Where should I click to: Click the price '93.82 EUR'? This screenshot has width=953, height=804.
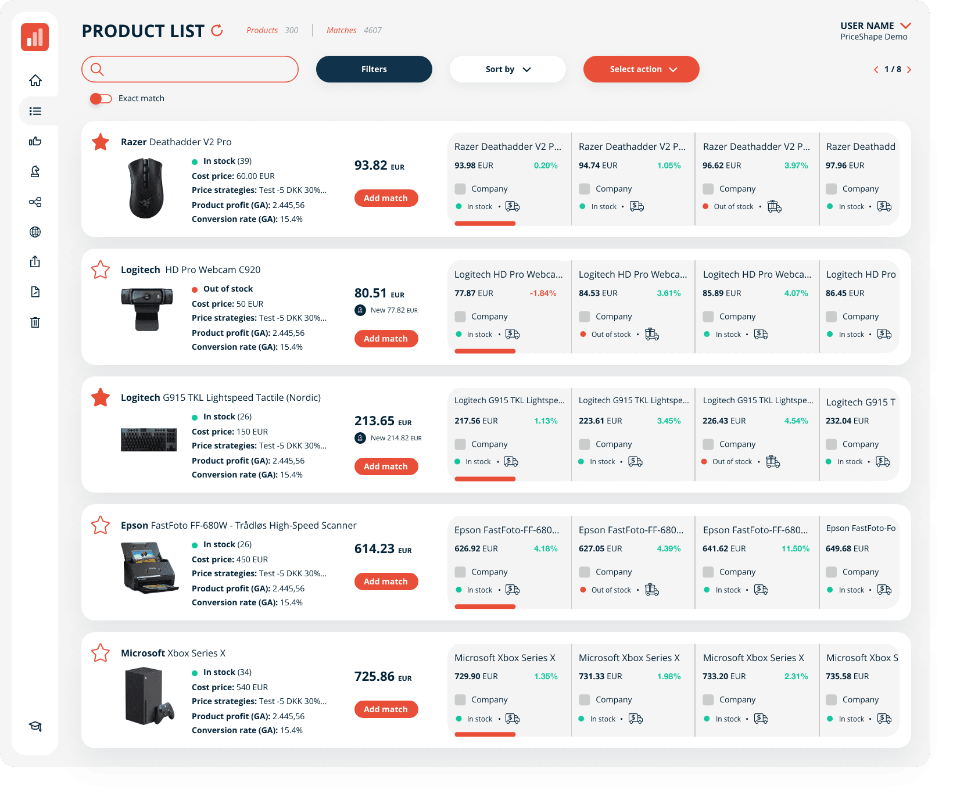pyautogui.click(x=379, y=166)
